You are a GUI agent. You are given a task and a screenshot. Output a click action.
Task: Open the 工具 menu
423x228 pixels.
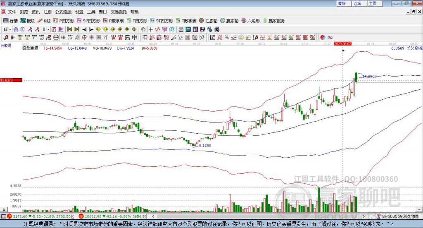pyautogui.click(x=91, y=12)
